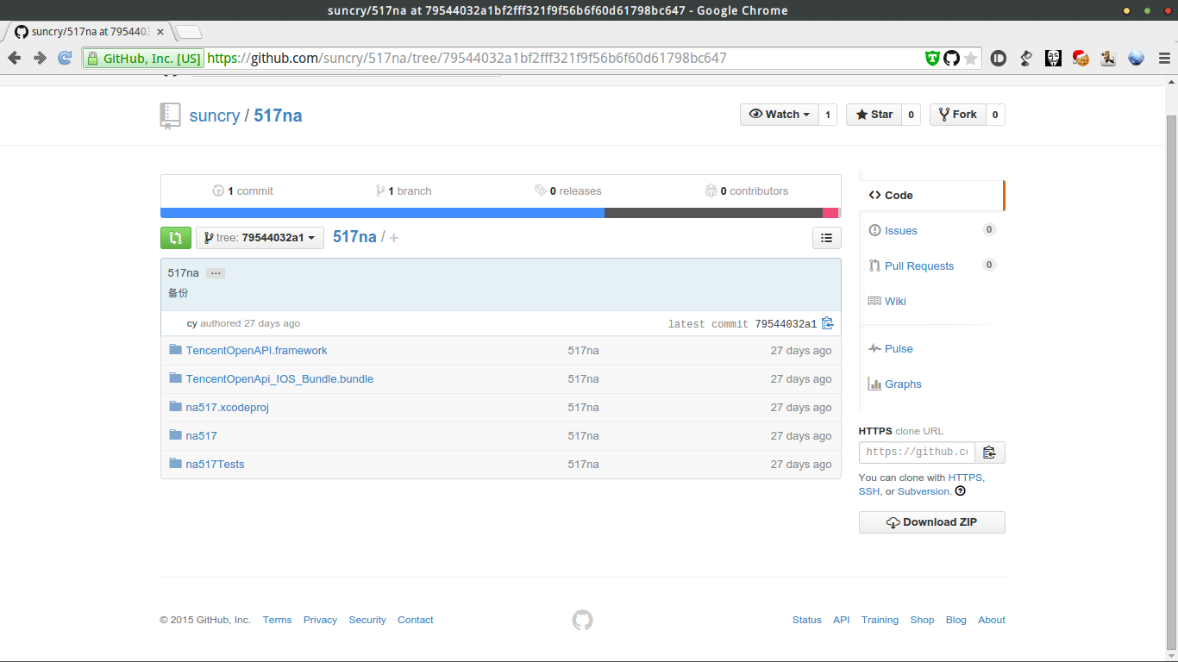
Task: Click the browser back arrow
Action: [x=15, y=58]
